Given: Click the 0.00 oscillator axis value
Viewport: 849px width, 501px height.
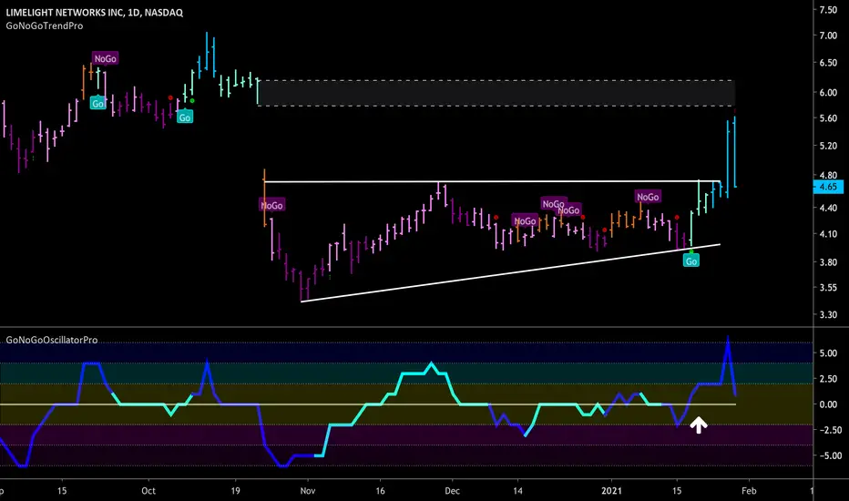Looking at the screenshot, I should (828, 404).
